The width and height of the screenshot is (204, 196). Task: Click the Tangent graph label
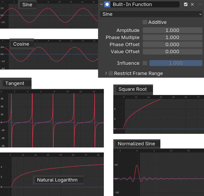point(15,83)
